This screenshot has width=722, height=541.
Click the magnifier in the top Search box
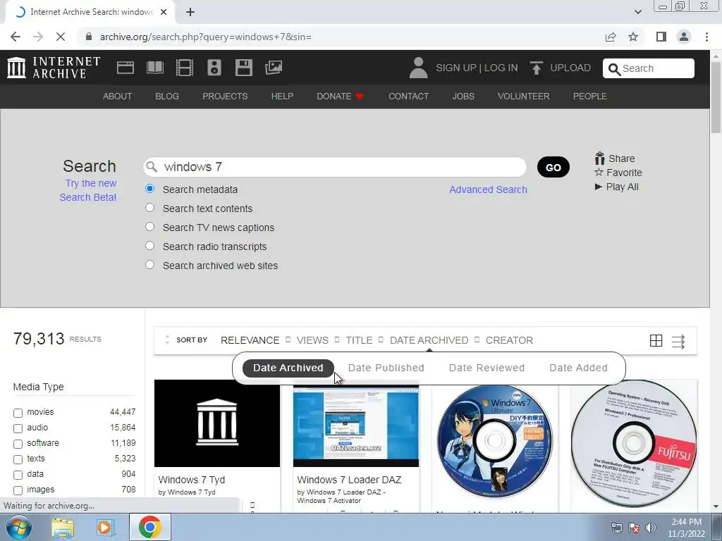point(614,69)
